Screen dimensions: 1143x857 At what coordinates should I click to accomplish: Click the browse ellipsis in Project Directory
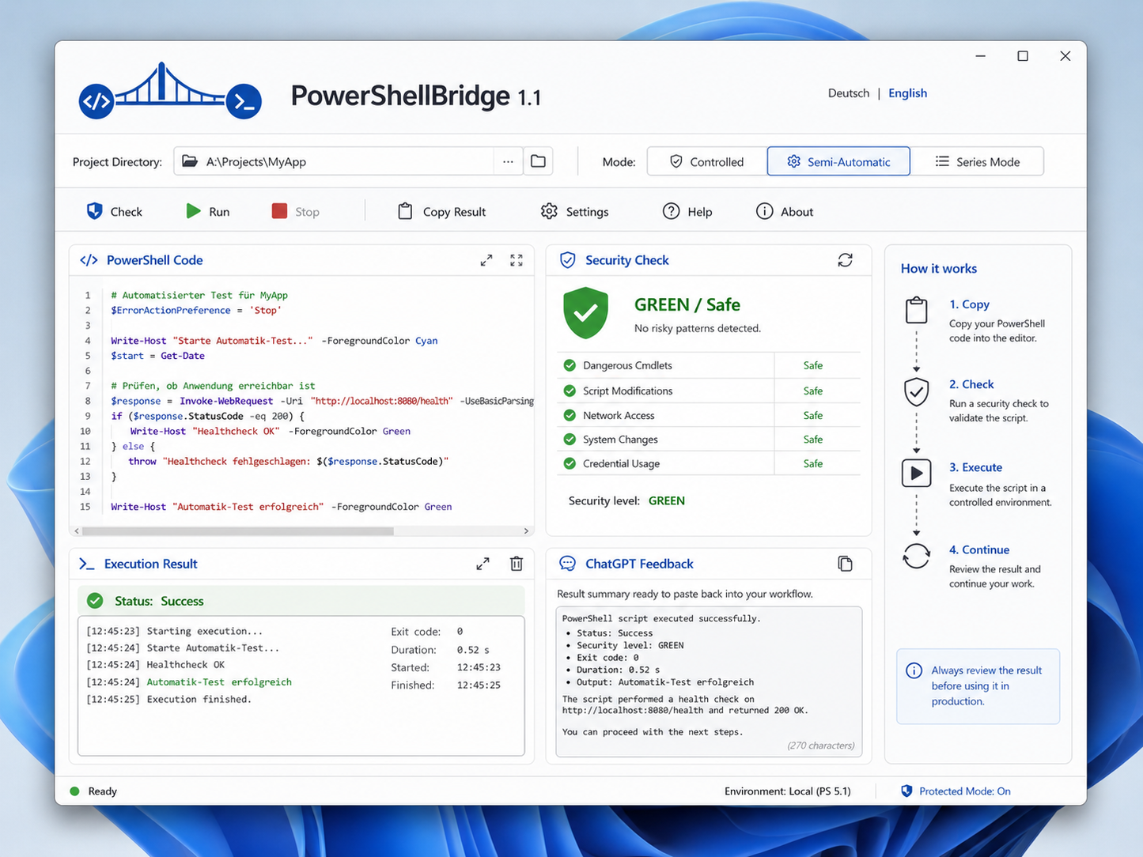508,161
